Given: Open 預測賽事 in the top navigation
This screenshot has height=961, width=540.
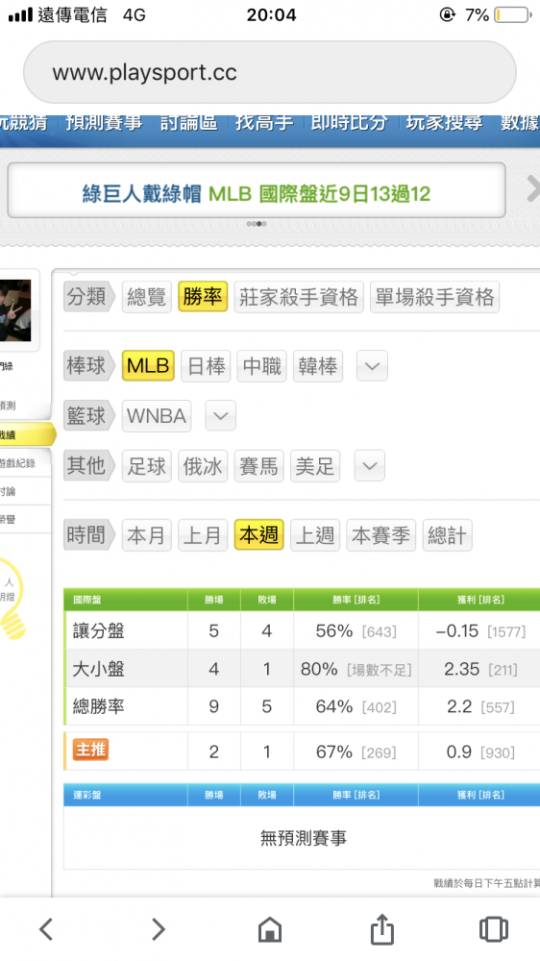Looking at the screenshot, I should 104,122.
